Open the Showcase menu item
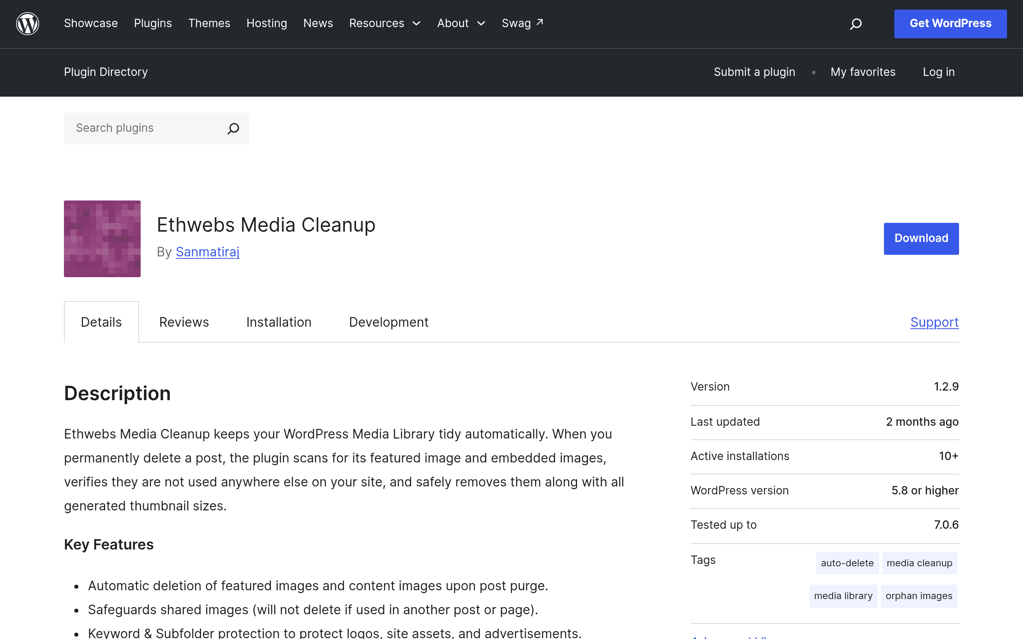1023x639 pixels. tap(91, 23)
